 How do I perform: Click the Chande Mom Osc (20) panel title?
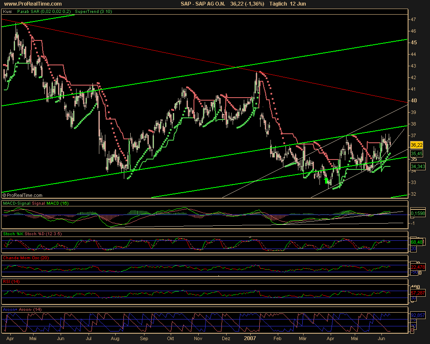pos(25,258)
